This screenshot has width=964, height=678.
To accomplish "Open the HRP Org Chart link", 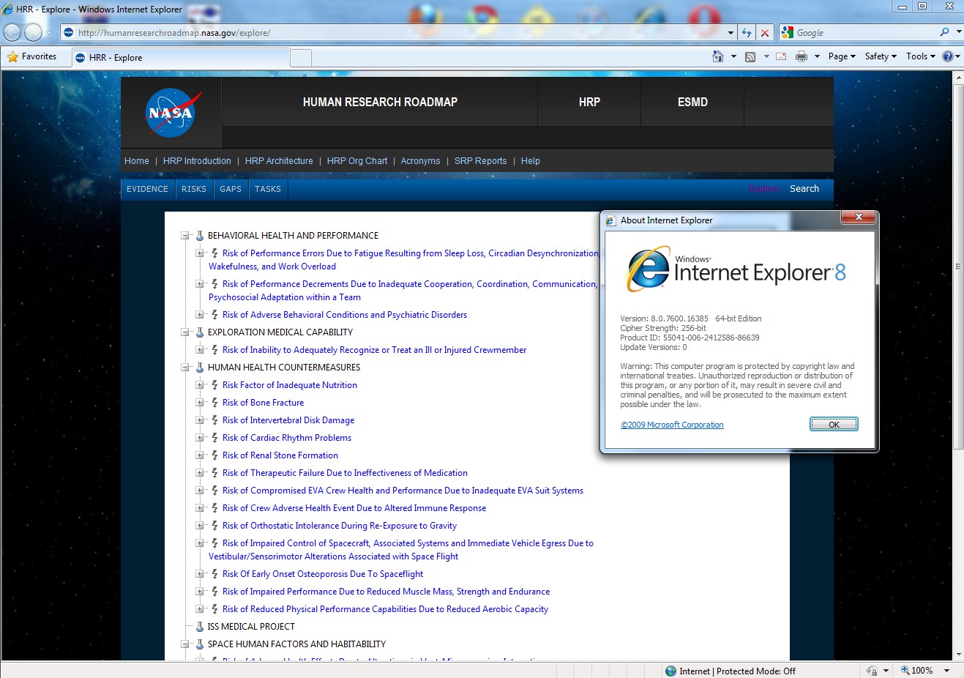I will click(x=357, y=161).
